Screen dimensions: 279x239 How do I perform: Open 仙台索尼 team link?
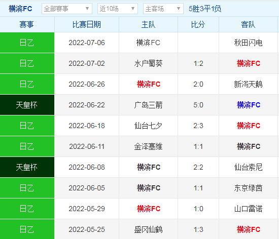[x=248, y=167]
